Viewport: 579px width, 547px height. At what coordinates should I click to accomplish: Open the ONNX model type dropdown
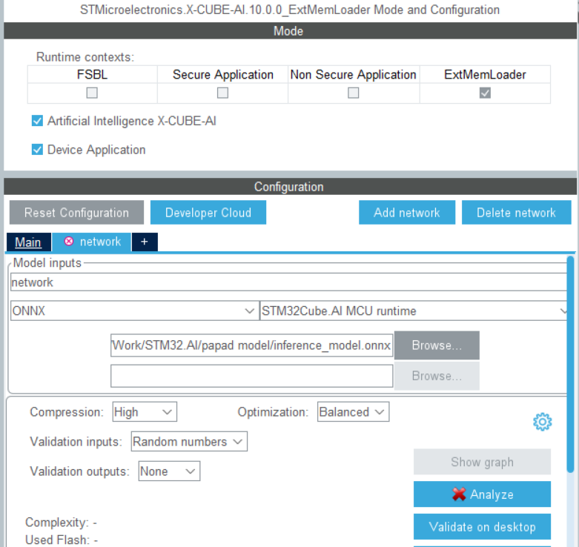click(x=134, y=311)
